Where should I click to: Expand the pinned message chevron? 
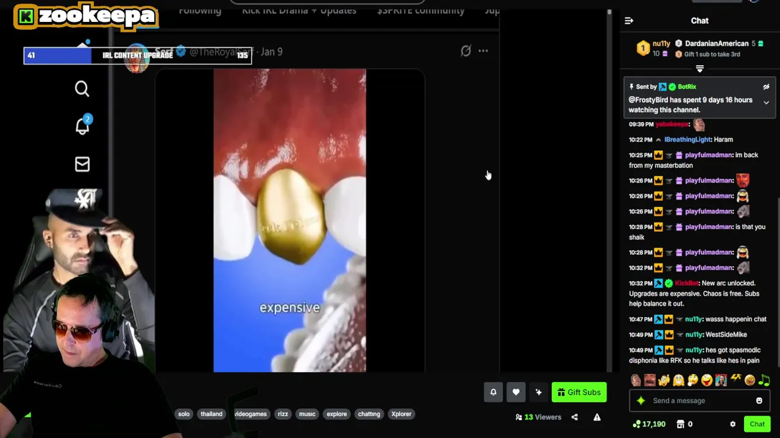click(x=766, y=103)
